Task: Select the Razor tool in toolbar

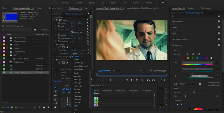Action: coord(55,99)
